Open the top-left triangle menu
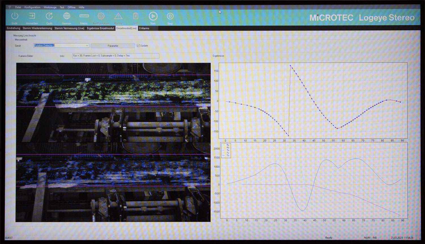 [10, 7]
